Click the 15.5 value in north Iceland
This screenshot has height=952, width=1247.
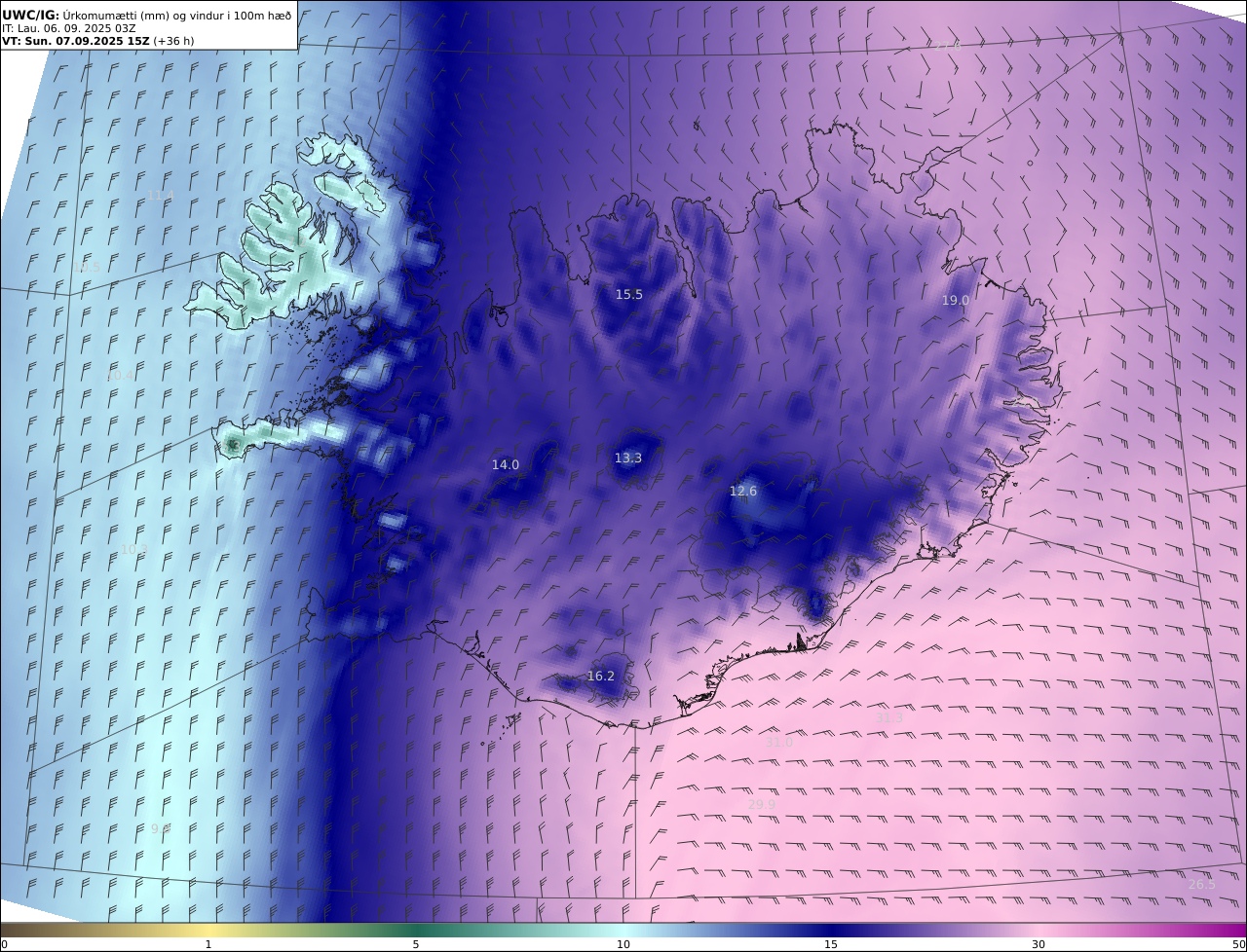point(628,294)
